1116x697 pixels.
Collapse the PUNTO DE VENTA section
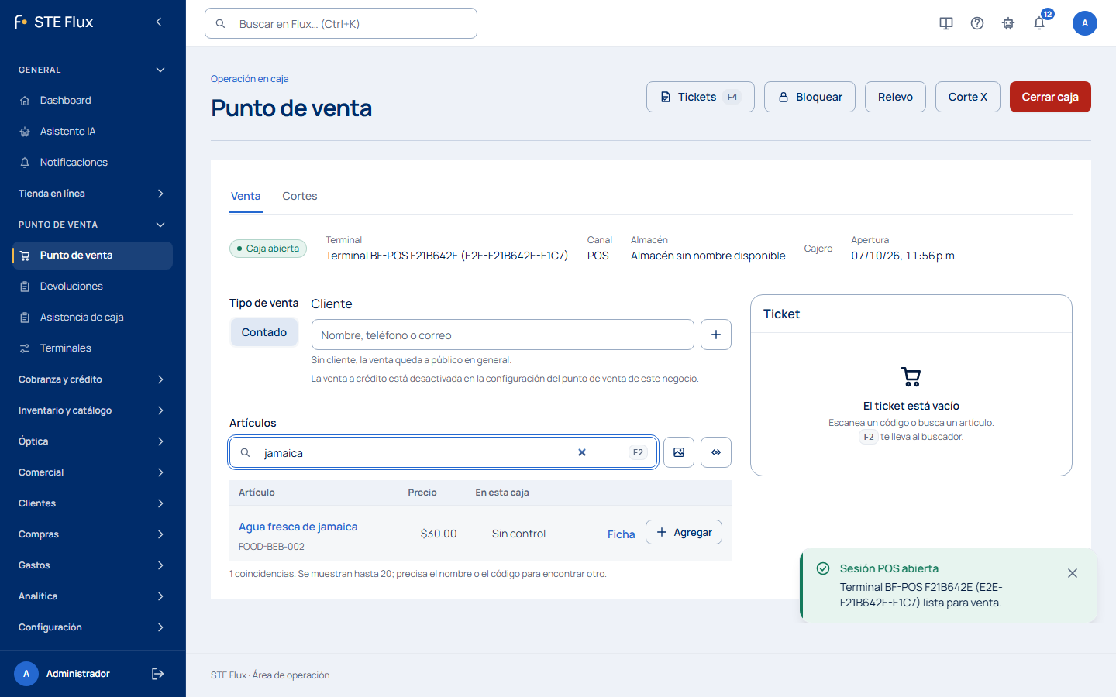pyautogui.click(x=92, y=225)
